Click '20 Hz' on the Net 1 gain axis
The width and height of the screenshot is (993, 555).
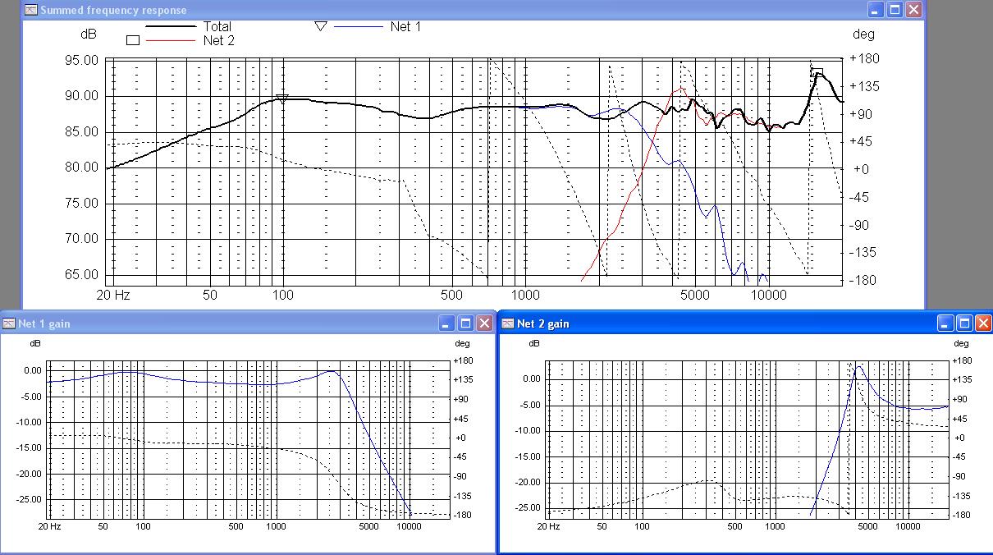(50, 526)
